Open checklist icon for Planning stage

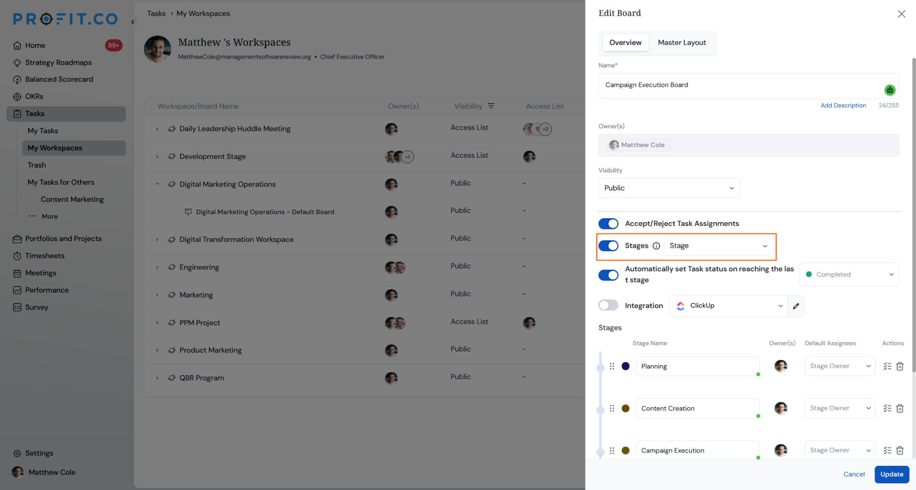click(x=887, y=366)
